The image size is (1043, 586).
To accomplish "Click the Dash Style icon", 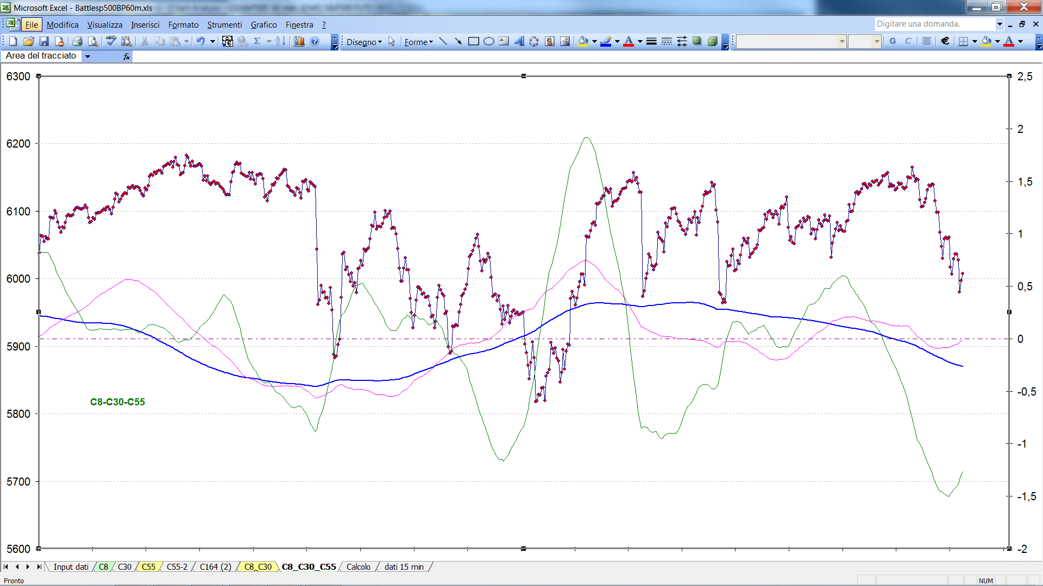I will pos(667,41).
